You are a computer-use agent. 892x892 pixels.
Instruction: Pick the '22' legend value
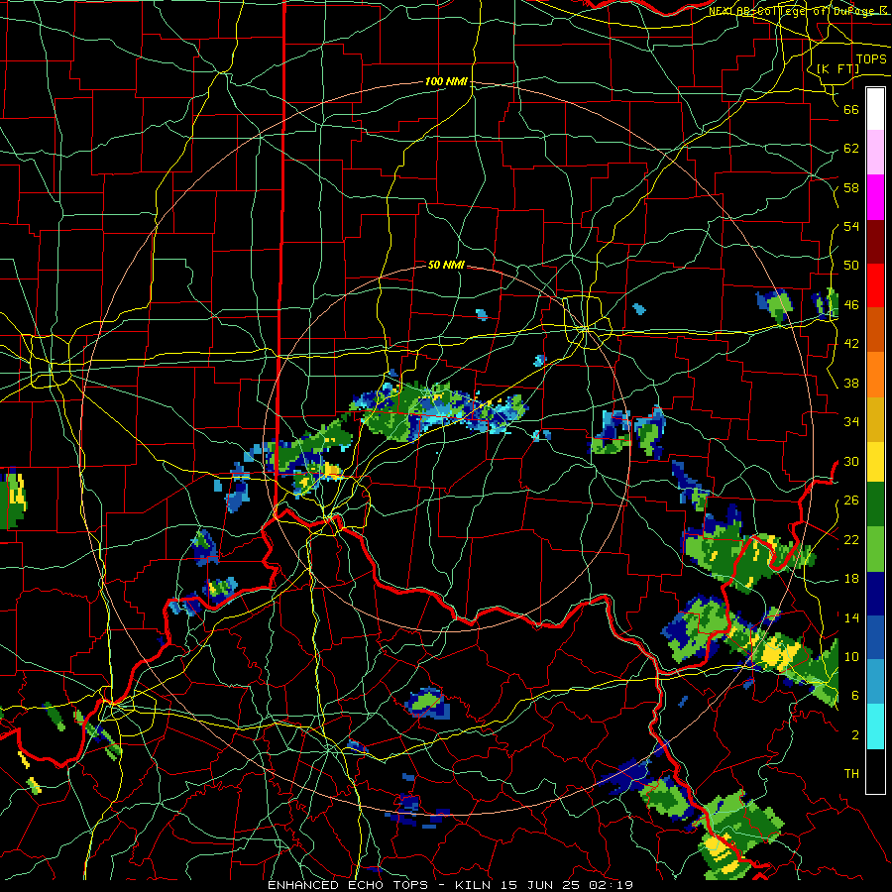(851, 539)
